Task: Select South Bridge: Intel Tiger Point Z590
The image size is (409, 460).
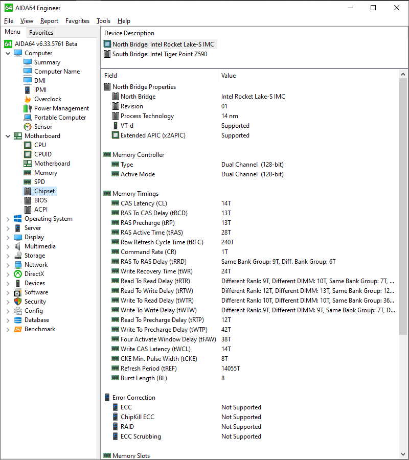Action: [160, 54]
